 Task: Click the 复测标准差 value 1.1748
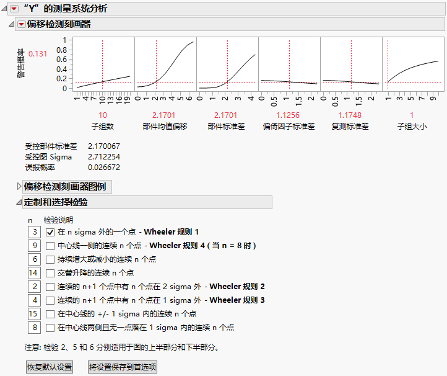tap(350, 115)
